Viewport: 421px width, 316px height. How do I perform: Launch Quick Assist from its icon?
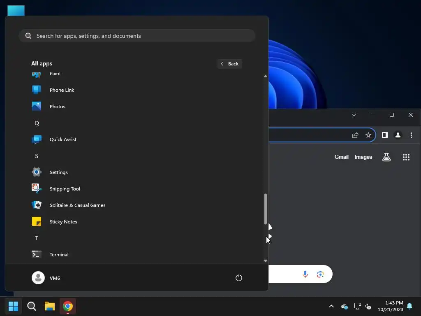pyautogui.click(x=37, y=139)
